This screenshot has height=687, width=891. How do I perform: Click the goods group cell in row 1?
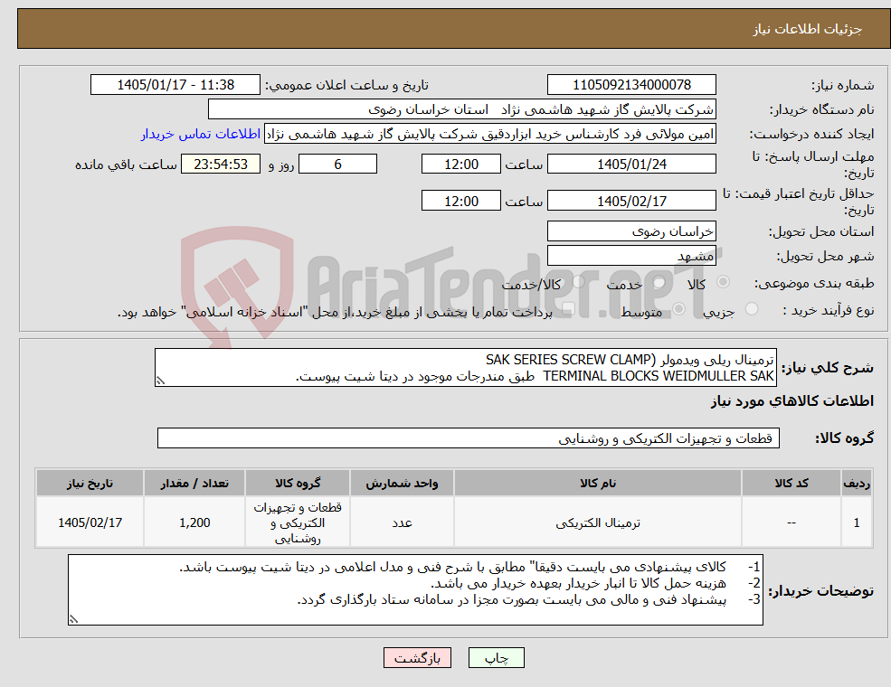click(x=298, y=522)
